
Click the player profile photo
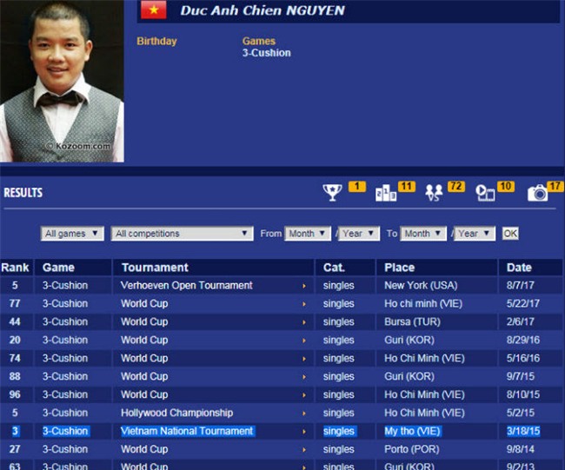click(62, 81)
